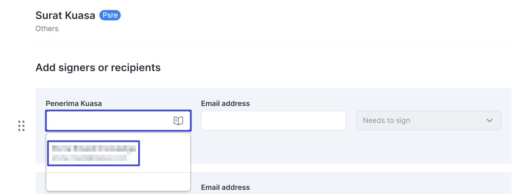Click the Penerima Kuasa field label

pos(73,104)
